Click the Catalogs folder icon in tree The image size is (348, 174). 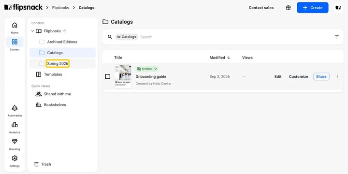point(42,53)
